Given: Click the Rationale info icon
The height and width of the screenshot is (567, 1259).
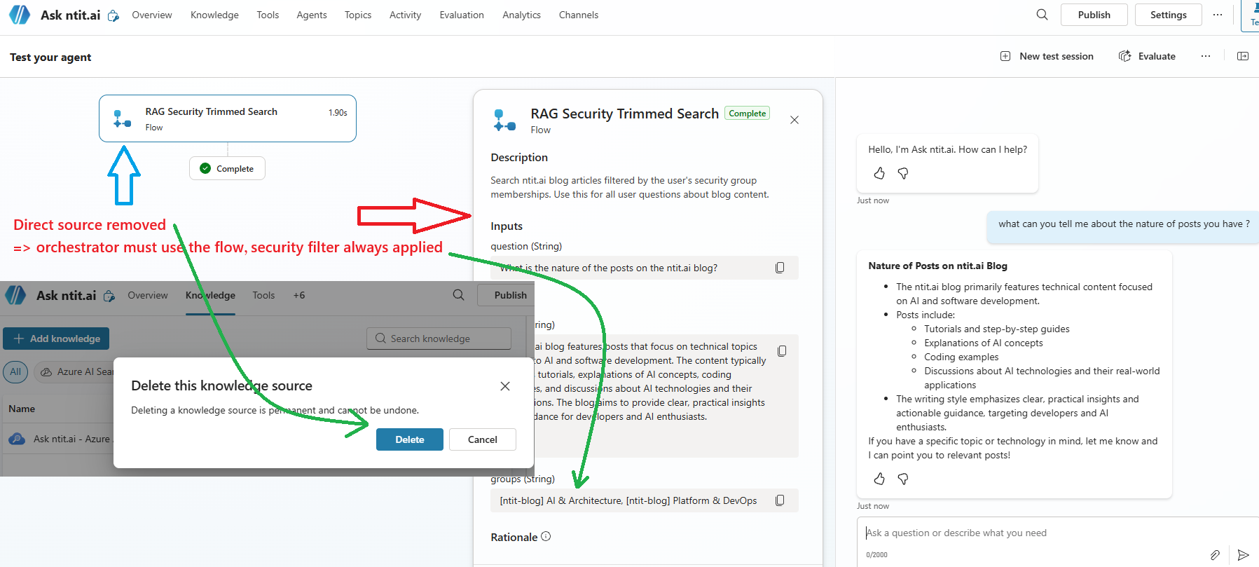Looking at the screenshot, I should tap(546, 536).
